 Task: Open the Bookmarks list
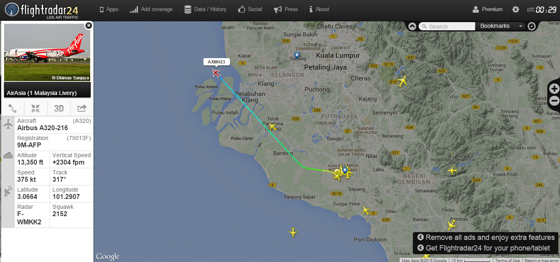tap(495, 26)
